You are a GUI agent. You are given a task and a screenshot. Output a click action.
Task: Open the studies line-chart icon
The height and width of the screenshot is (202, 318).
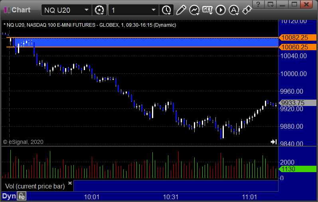coord(194,10)
